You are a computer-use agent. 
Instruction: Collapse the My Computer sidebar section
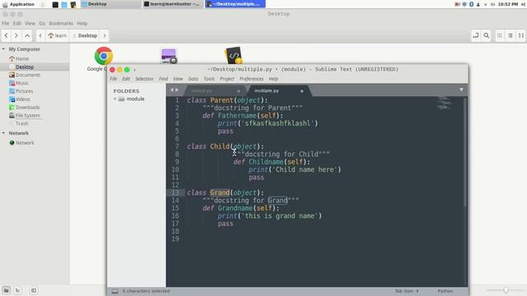[3, 49]
